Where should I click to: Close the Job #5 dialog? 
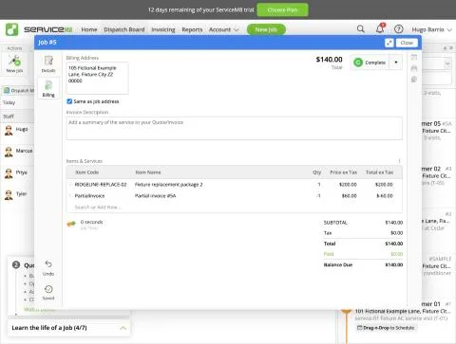(407, 43)
